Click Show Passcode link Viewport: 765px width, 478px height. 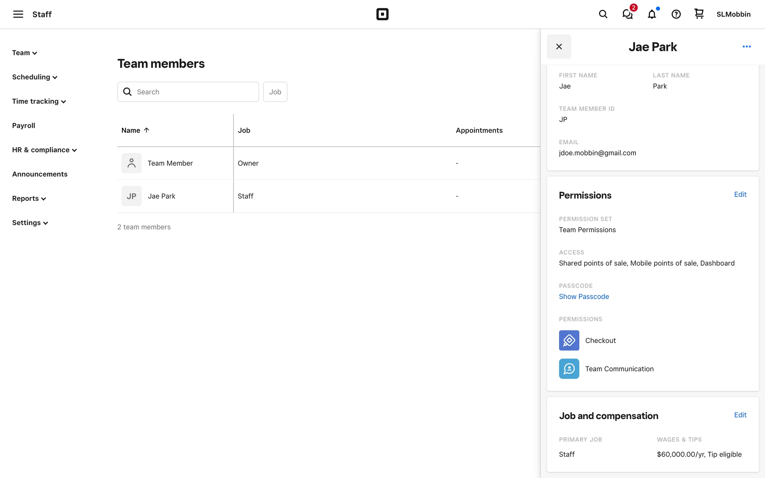[584, 296]
